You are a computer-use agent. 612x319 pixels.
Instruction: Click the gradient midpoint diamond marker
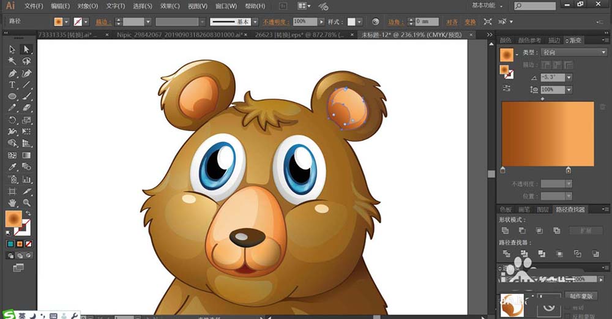pyautogui.click(x=542, y=99)
